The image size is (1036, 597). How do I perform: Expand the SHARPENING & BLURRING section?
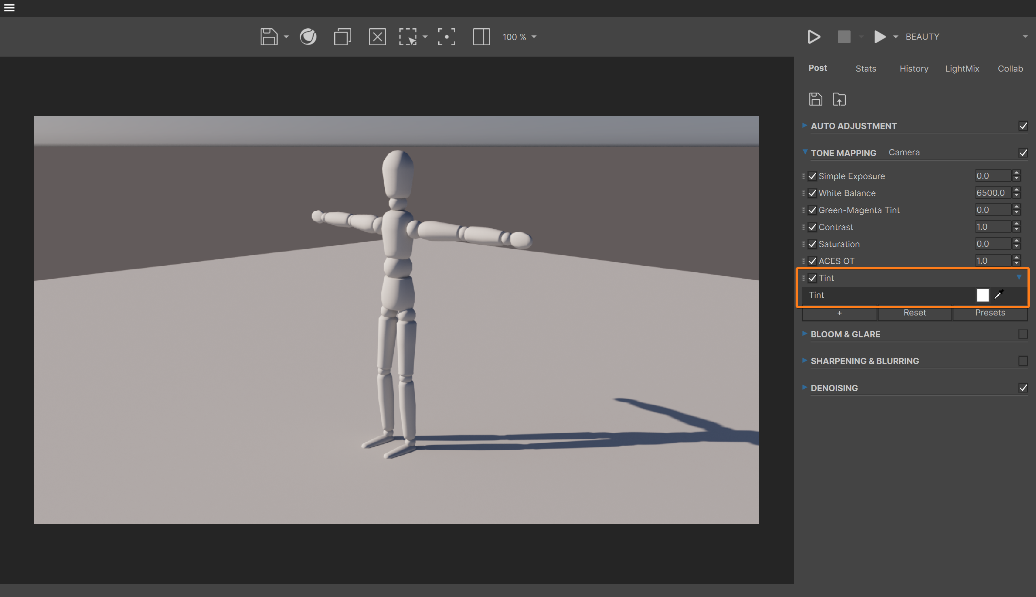coord(804,360)
